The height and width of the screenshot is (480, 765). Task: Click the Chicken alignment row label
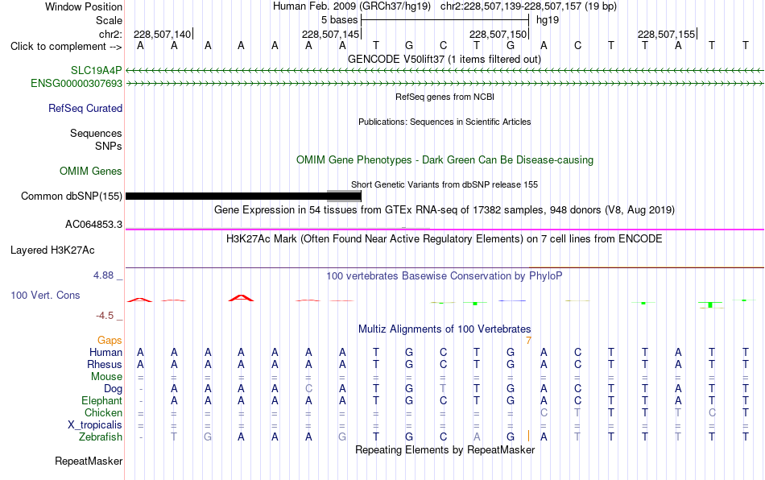pyautogui.click(x=103, y=412)
